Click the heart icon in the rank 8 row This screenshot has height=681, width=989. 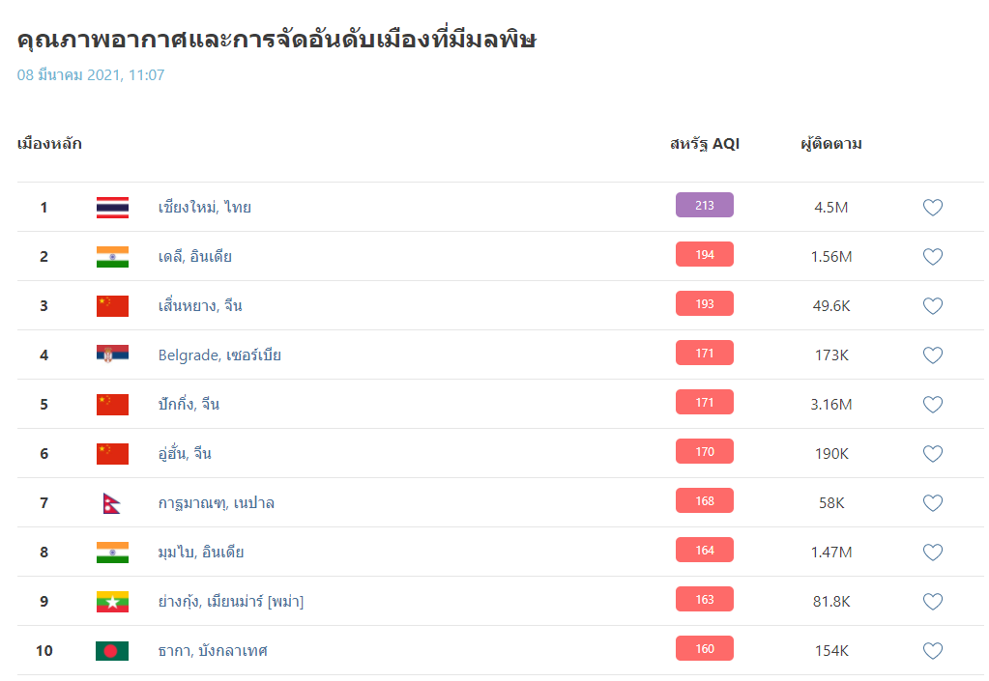(932, 552)
